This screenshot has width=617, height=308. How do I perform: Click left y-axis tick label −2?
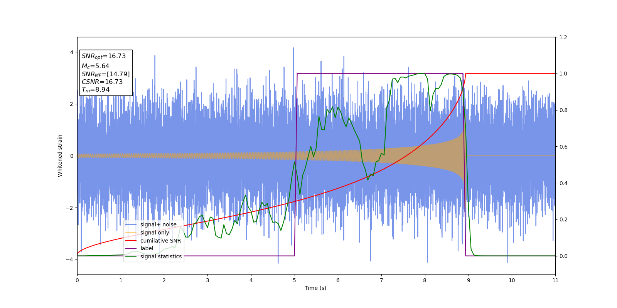[70, 208]
